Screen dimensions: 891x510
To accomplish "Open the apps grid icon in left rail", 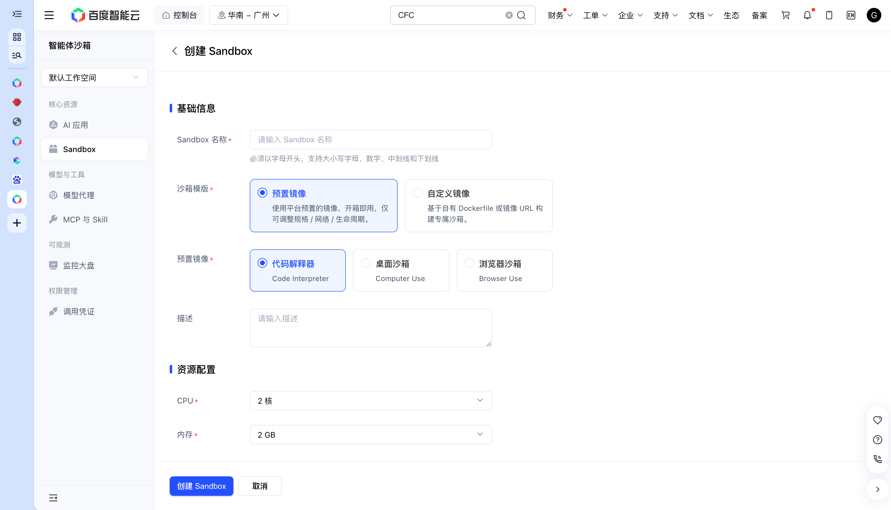I will pos(17,37).
